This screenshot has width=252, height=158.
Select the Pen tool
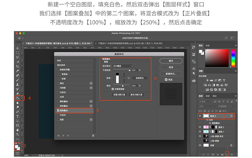(x=17, y=112)
